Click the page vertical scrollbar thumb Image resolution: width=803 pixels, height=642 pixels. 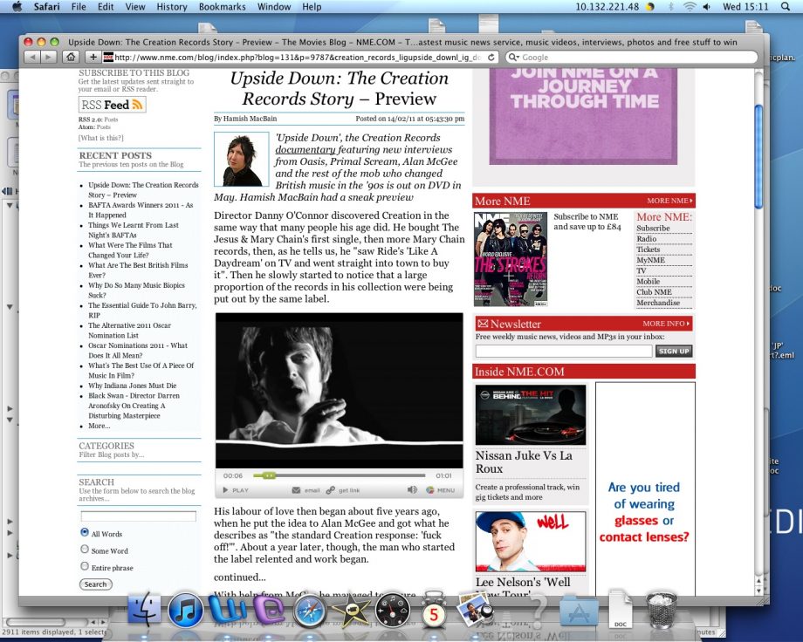(x=759, y=156)
